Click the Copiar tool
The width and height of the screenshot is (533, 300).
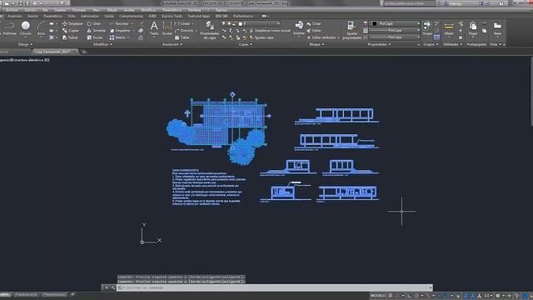[x=71, y=31]
